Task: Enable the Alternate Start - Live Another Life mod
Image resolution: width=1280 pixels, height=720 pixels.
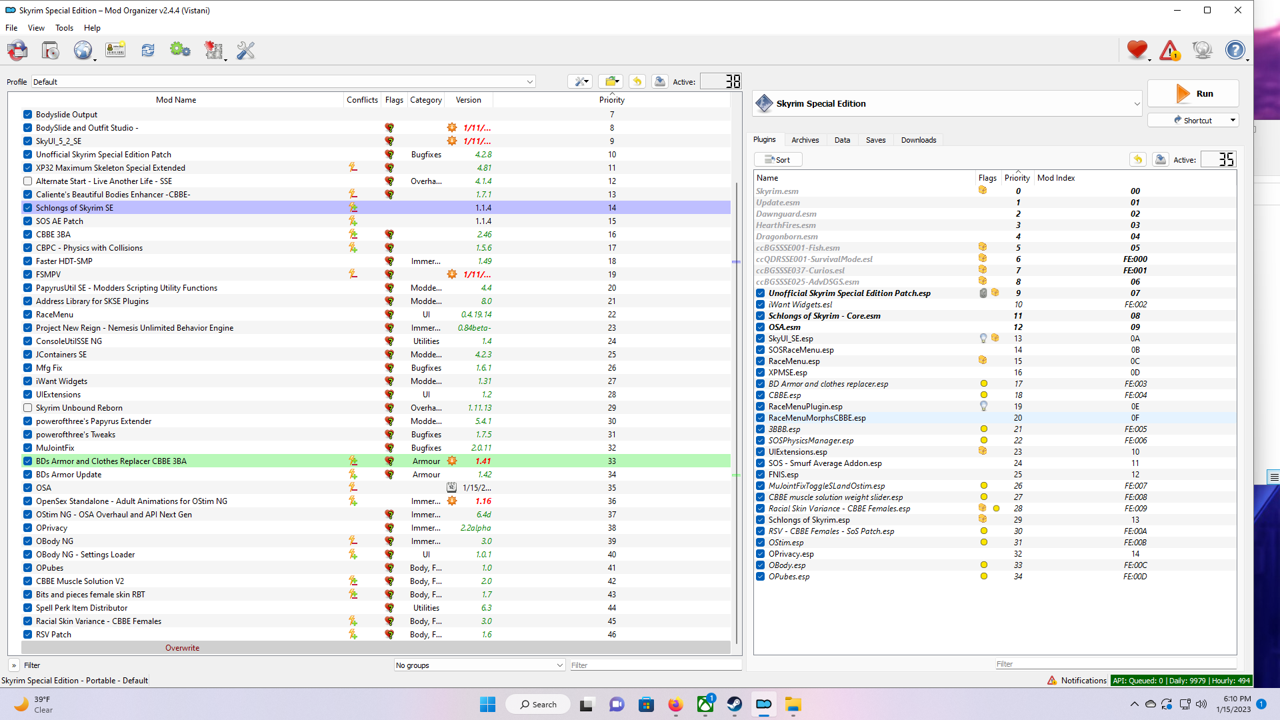Action: pyautogui.click(x=27, y=181)
